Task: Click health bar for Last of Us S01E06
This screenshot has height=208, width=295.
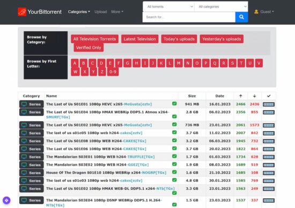Action: (269, 149)
